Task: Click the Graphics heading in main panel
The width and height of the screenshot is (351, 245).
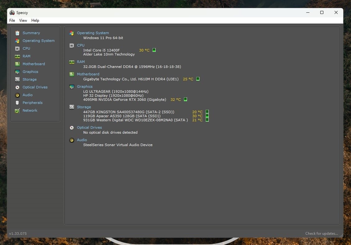Action: [85, 87]
